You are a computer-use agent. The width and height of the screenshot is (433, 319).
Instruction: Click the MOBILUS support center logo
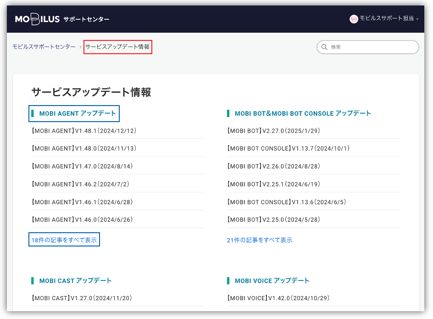[x=62, y=19]
